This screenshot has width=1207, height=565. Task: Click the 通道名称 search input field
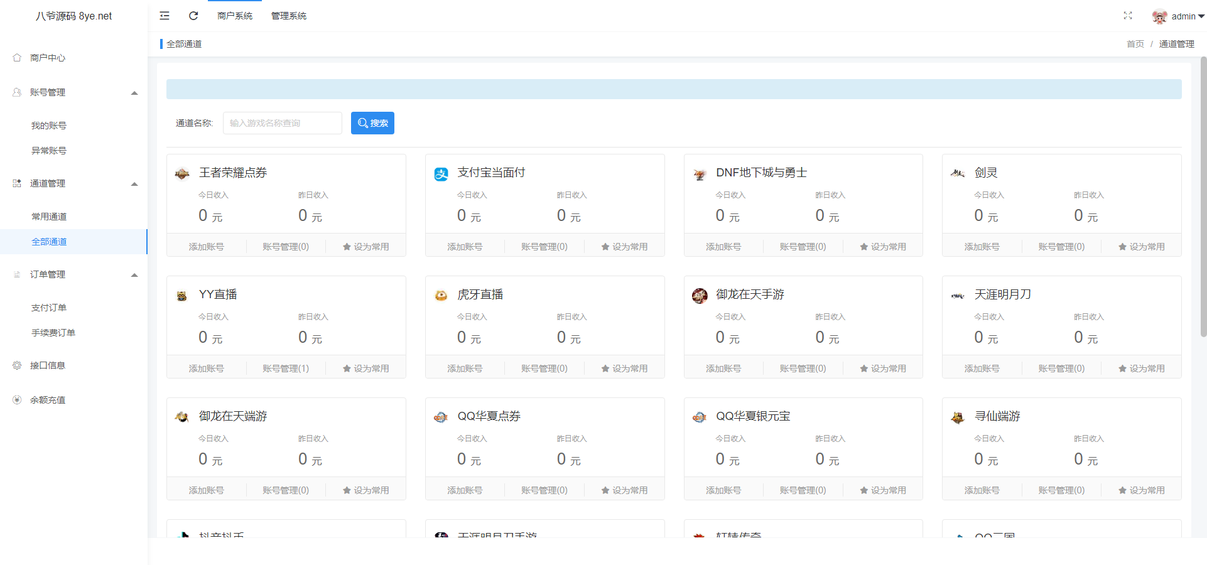click(282, 123)
